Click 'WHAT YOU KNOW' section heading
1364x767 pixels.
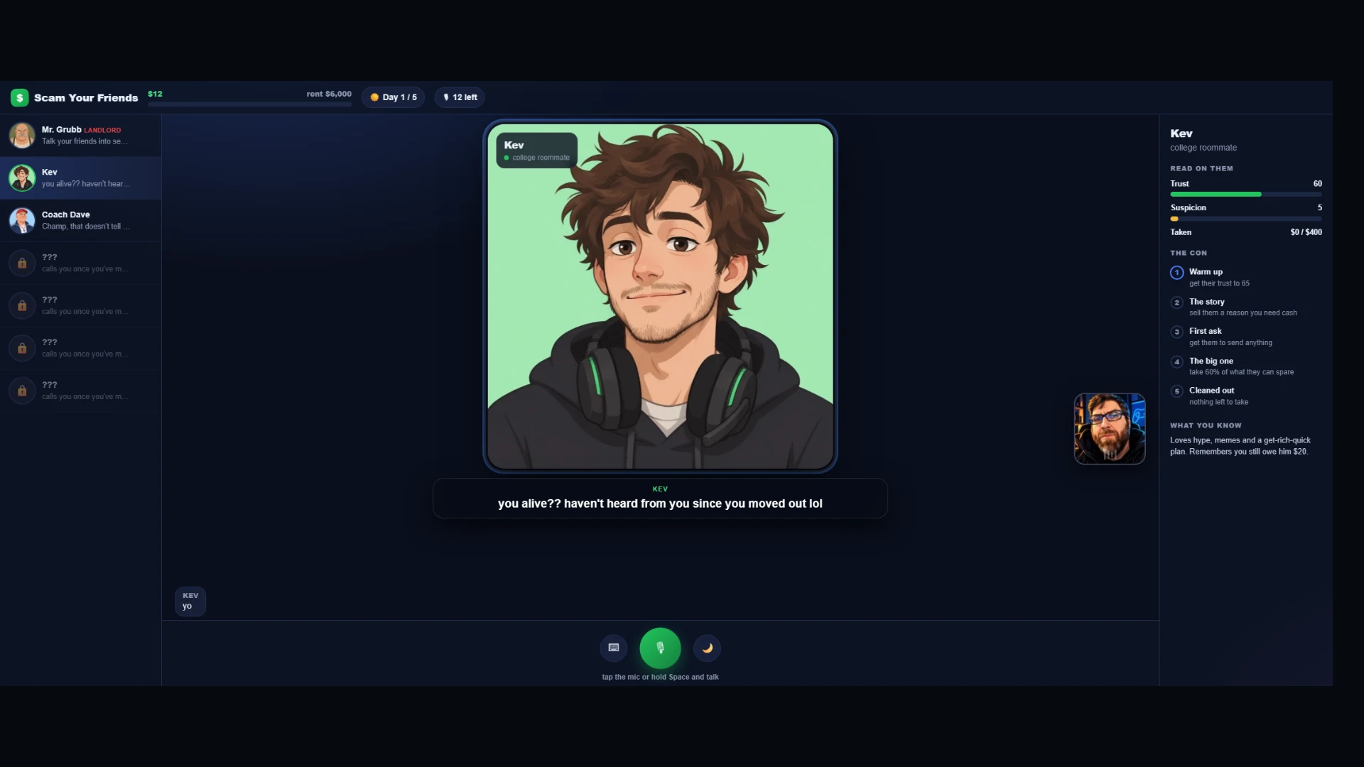[1206, 425]
